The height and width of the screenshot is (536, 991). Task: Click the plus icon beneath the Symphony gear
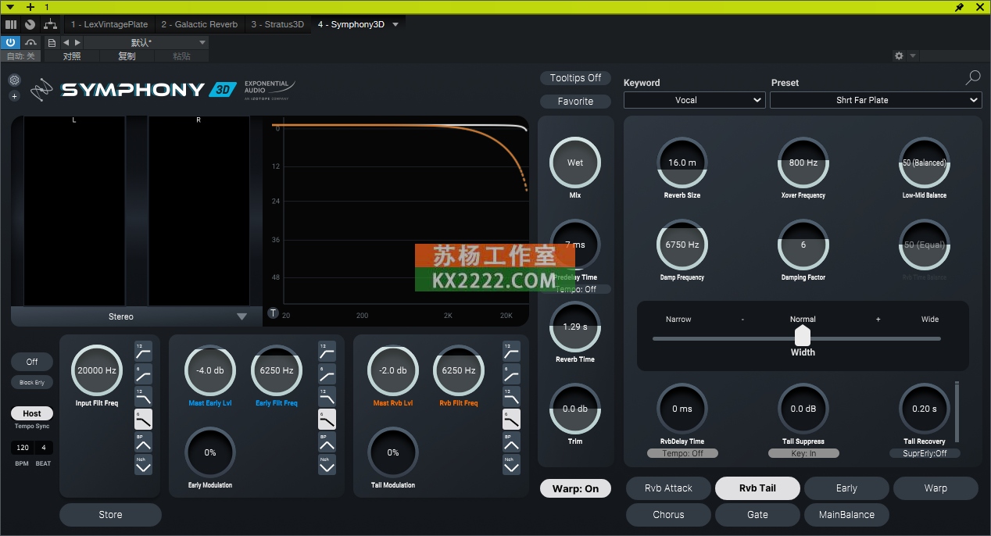click(x=14, y=96)
